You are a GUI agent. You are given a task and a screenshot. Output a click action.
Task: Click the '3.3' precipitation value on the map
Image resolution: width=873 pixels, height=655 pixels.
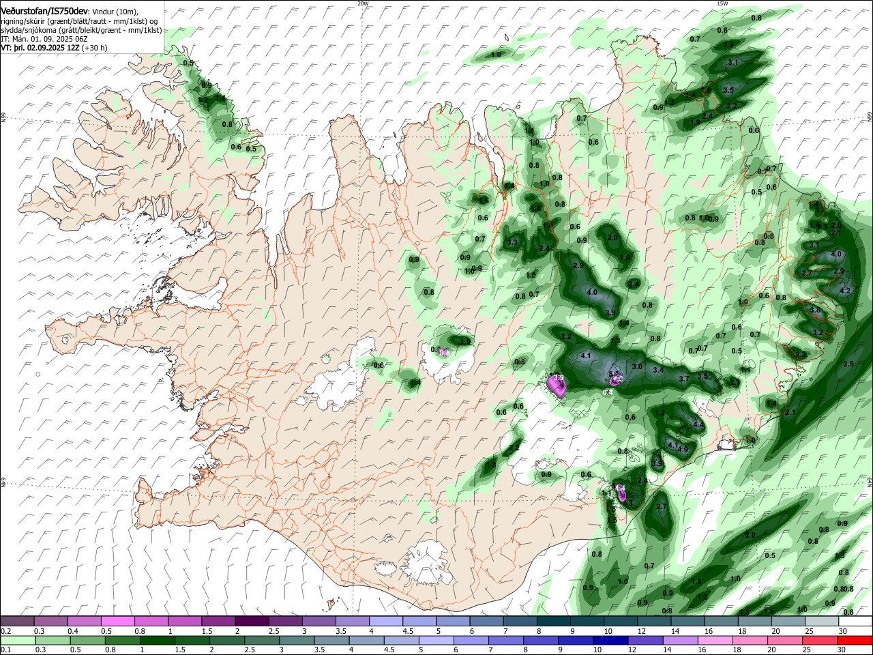pyautogui.click(x=513, y=242)
